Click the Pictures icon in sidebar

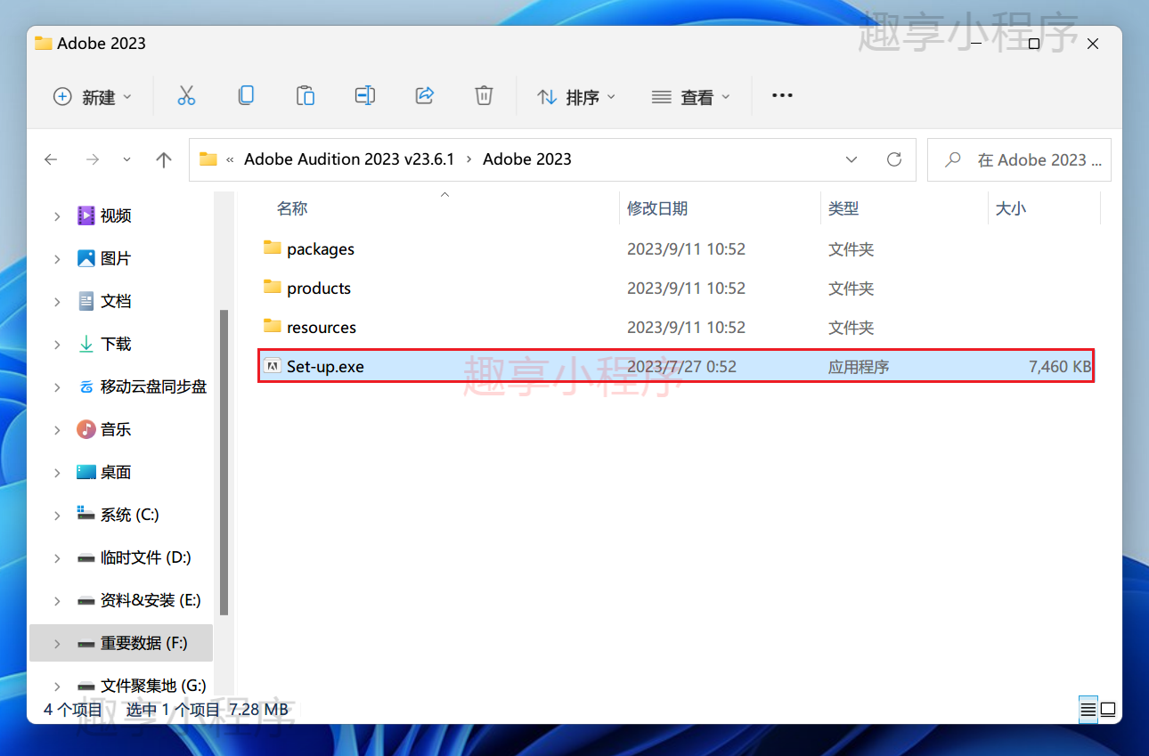[x=86, y=258]
